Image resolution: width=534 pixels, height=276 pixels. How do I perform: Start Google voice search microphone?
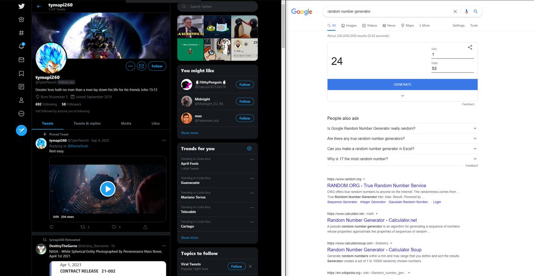tap(467, 12)
